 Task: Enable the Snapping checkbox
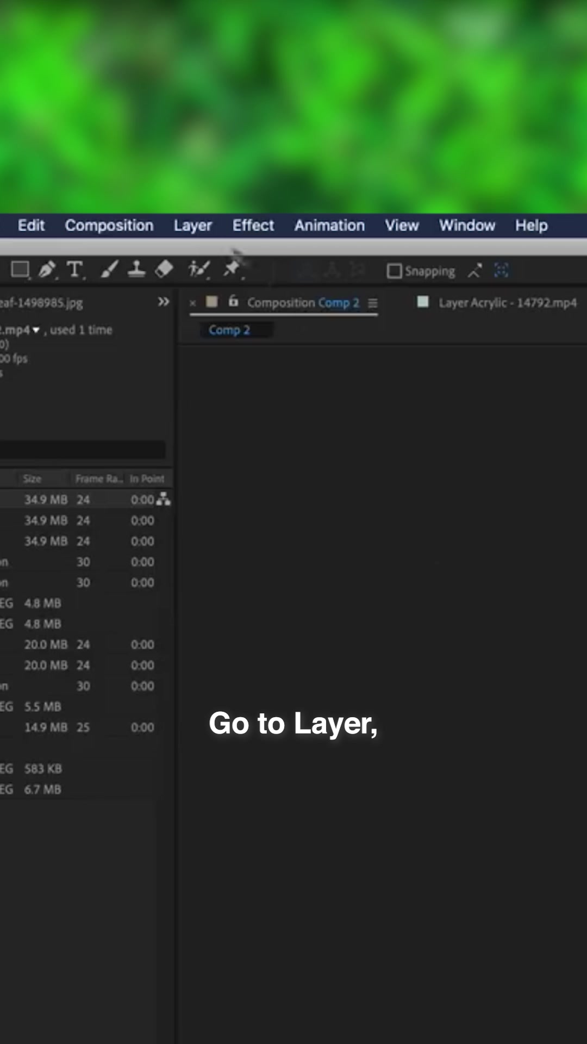point(394,271)
